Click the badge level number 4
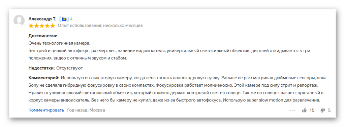 click(71, 19)
